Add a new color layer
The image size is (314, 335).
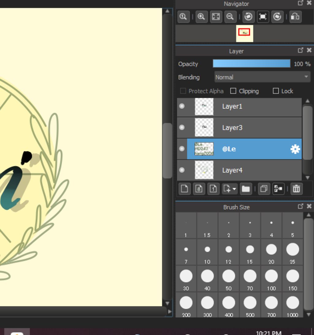(184, 189)
